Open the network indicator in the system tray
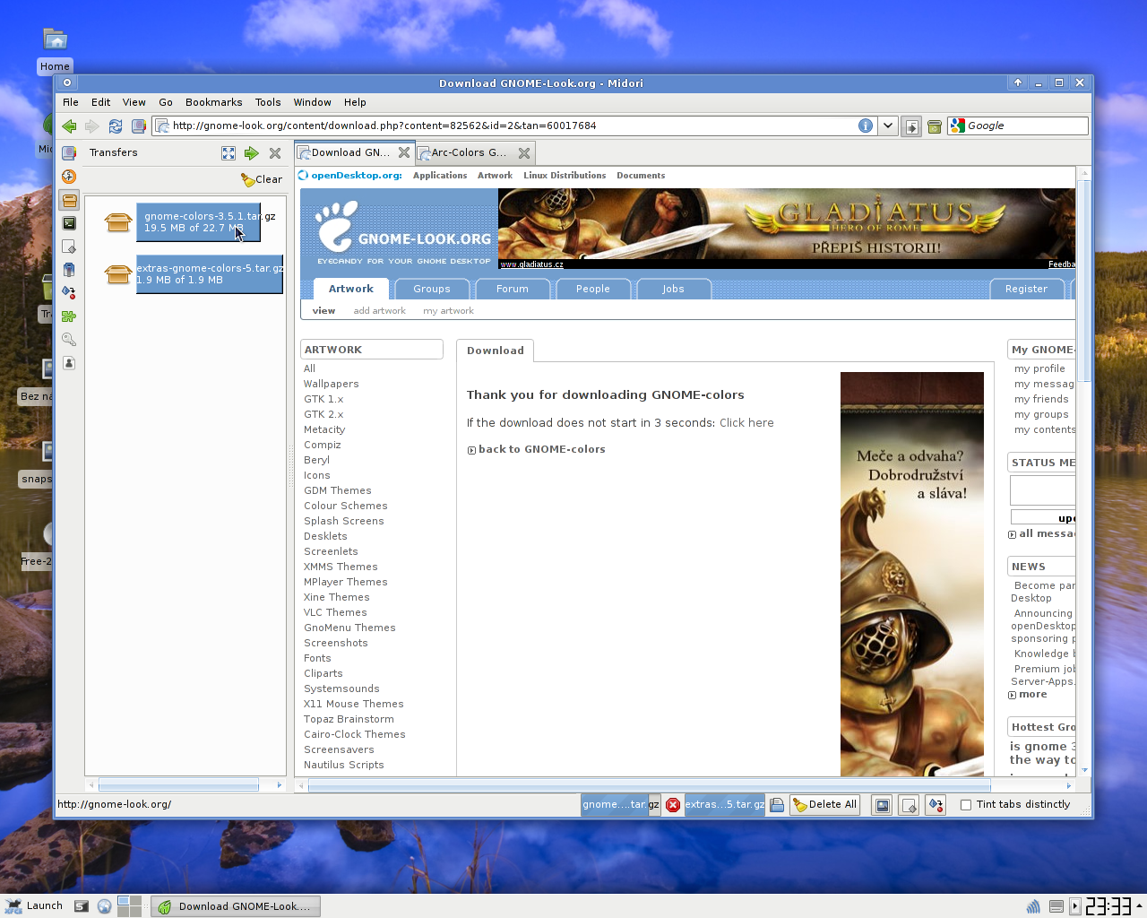Viewport: 1147px width, 918px height. (1033, 906)
